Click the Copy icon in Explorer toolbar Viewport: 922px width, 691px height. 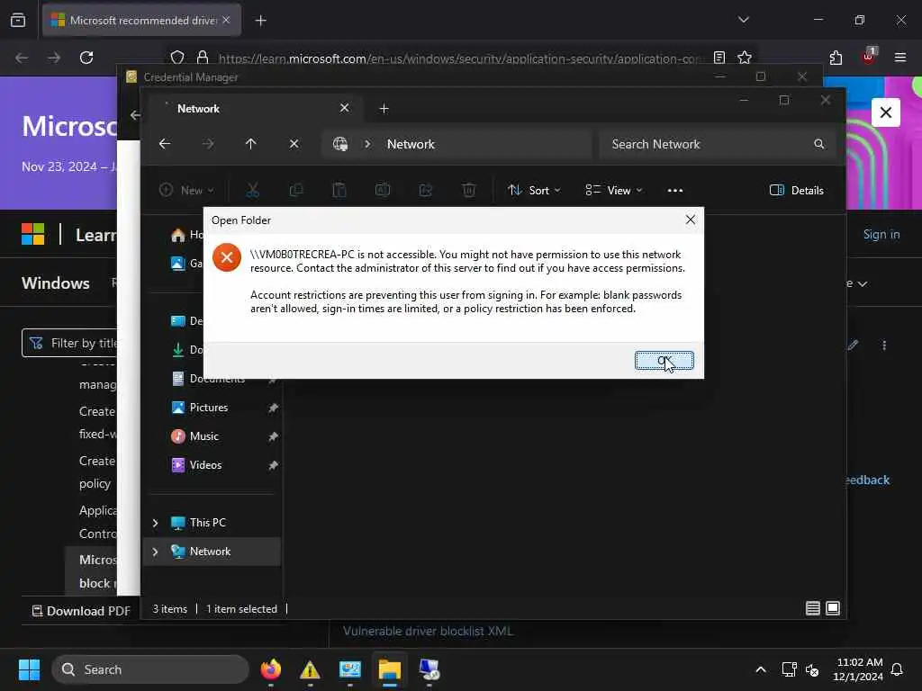tap(295, 191)
